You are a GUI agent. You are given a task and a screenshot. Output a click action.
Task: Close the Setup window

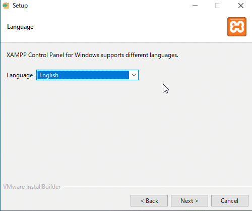(x=241, y=6)
